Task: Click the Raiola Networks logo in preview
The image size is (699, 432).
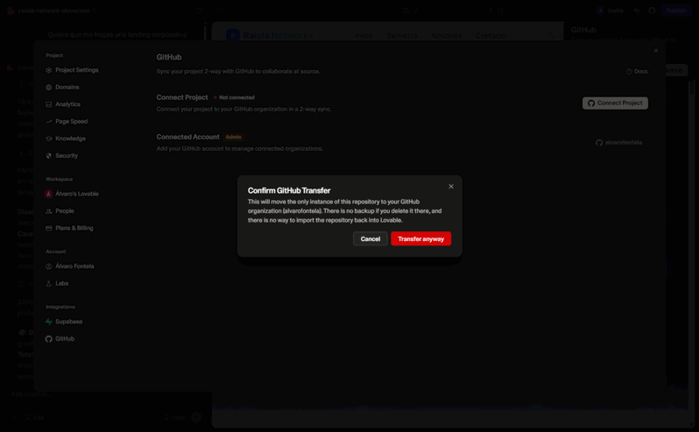Action: click(x=269, y=35)
